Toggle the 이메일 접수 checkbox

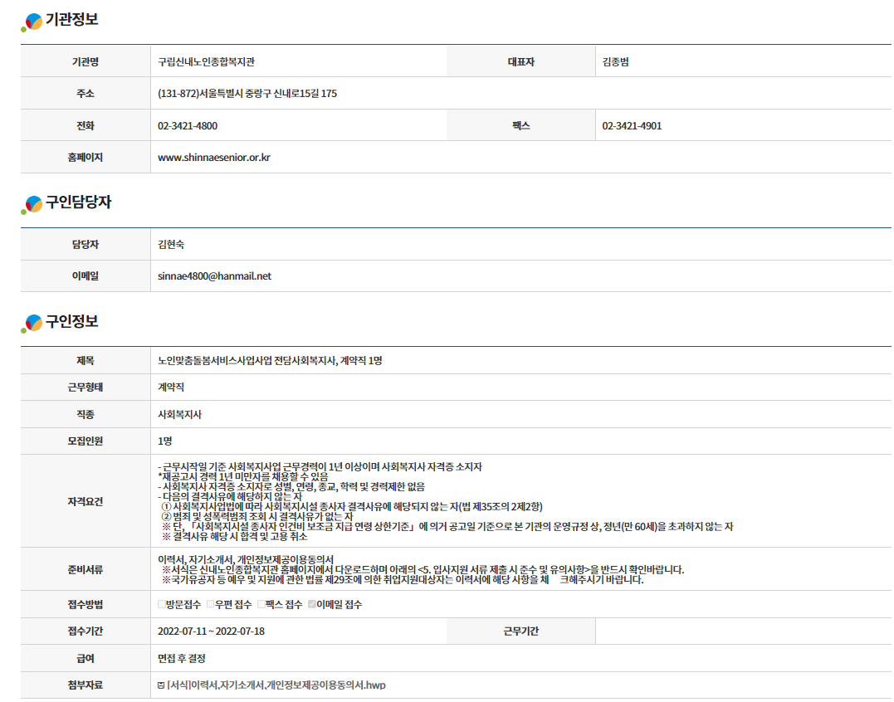tap(312, 605)
